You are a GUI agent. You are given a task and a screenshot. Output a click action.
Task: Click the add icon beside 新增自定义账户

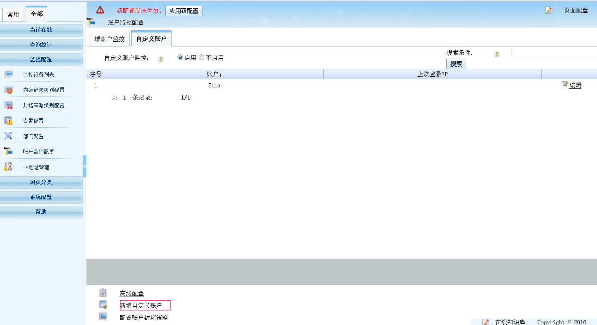[x=103, y=305]
